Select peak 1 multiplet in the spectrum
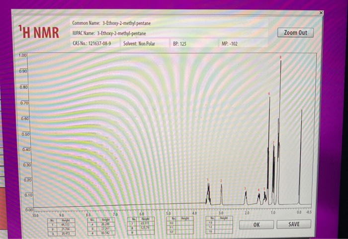Screen dimensions: 348x239 [208, 193]
